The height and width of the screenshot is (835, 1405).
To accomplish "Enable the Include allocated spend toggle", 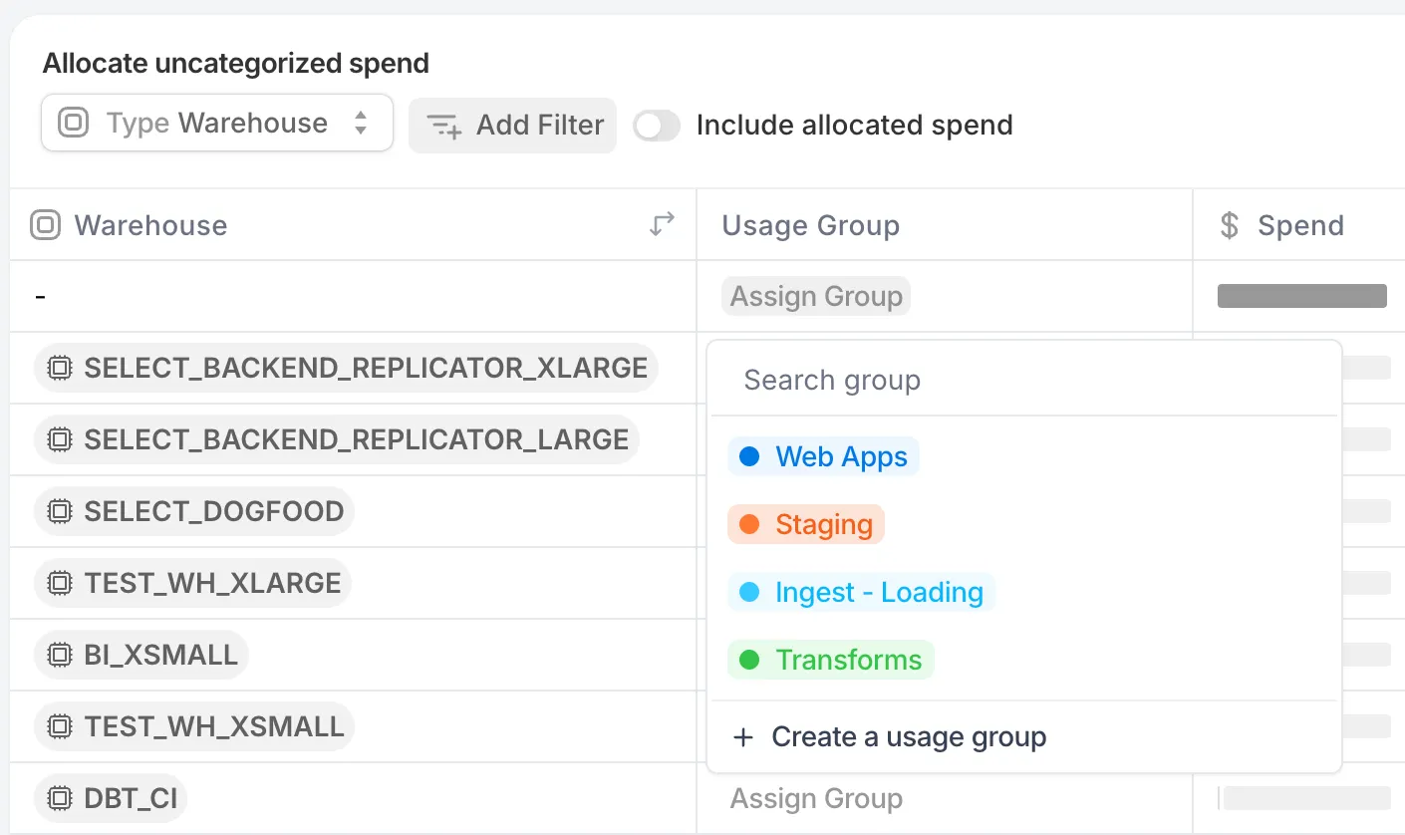I will (x=657, y=126).
